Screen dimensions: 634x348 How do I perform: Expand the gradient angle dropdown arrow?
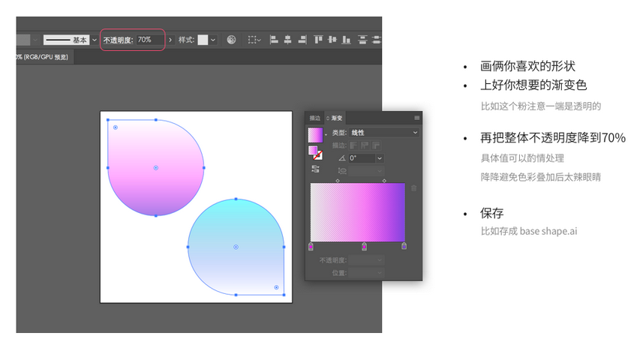coord(380,158)
